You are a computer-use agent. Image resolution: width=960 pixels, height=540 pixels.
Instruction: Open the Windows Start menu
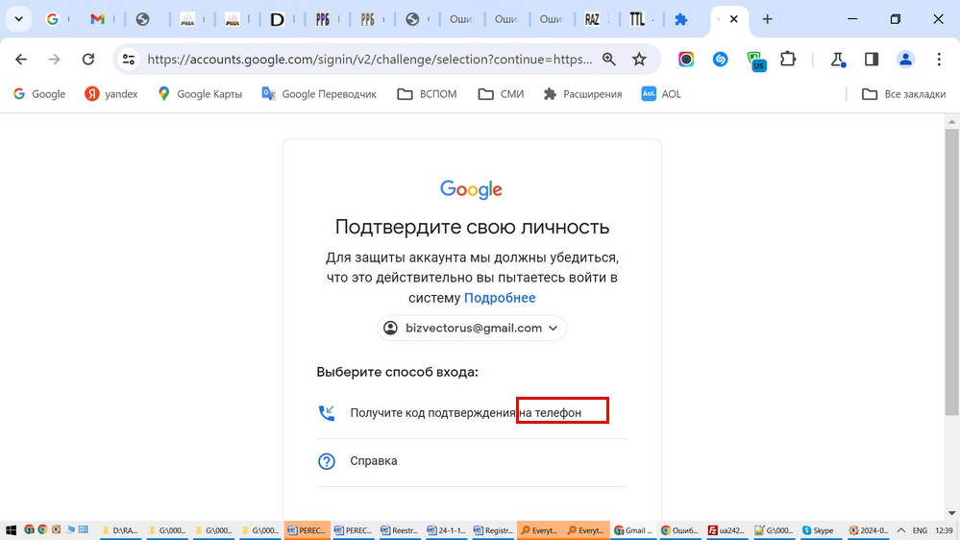(x=11, y=530)
